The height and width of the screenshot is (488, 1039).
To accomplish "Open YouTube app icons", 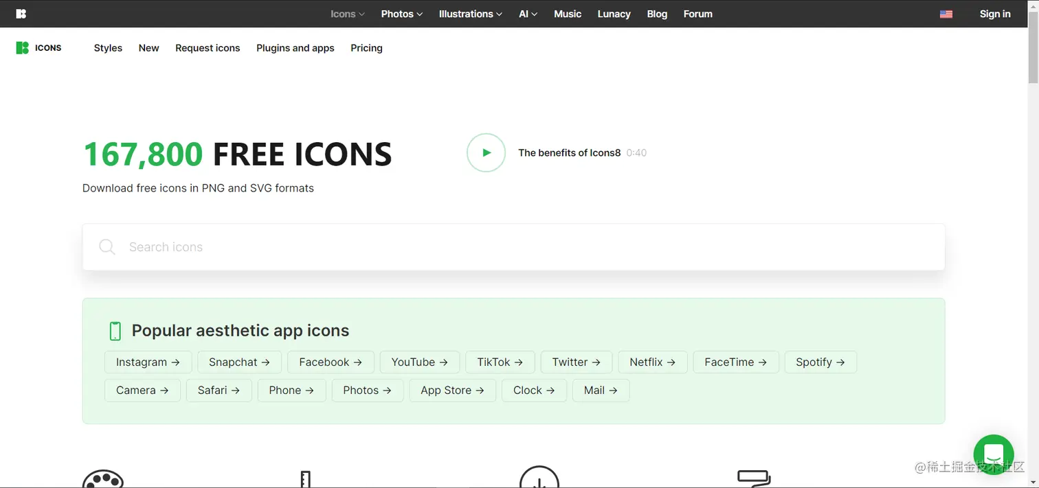I will click(x=419, y=362).
